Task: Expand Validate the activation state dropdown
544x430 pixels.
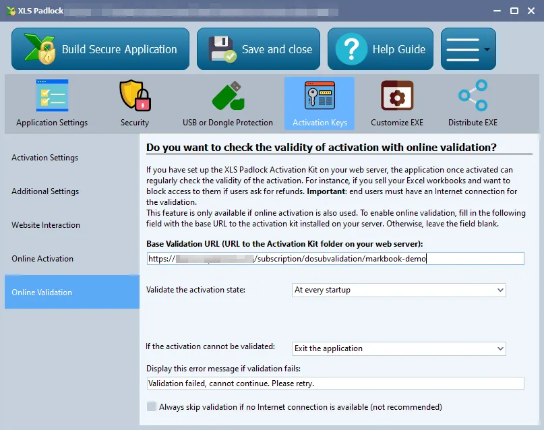Action: coord(398,290)
